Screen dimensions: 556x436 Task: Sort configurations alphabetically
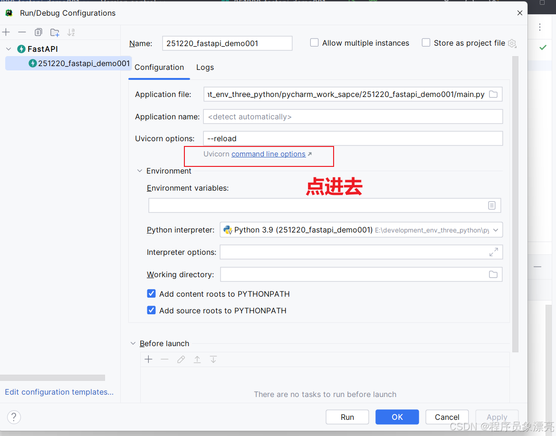coord(71,32)
